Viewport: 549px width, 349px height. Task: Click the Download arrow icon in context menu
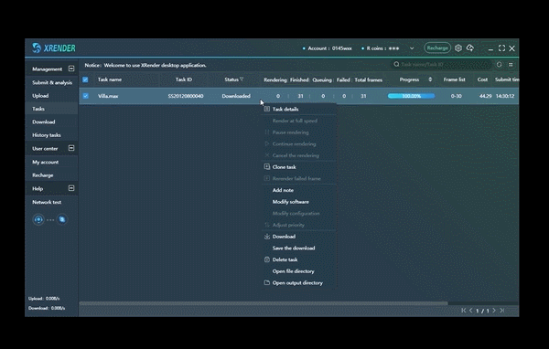click(x=267, y=237)
